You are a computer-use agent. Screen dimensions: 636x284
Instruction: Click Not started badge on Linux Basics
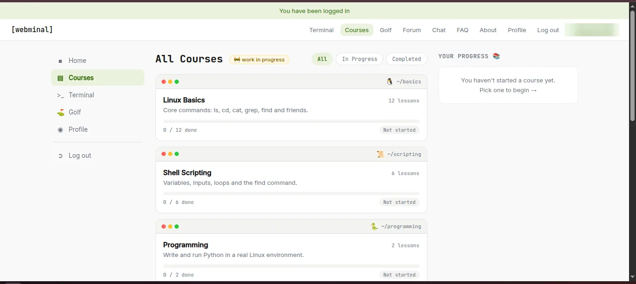click(x=399, y=130)
